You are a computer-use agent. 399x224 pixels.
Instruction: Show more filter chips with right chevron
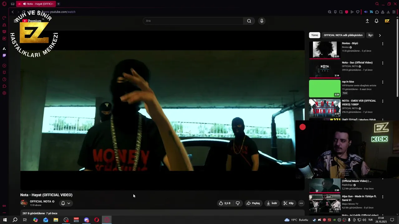[380, 35]
